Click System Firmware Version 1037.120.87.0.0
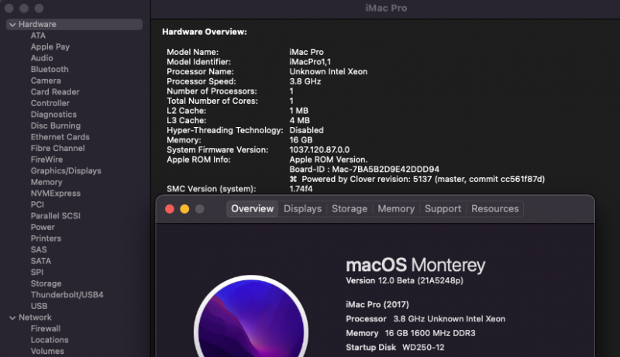The image size is (620, 357). (319, 150)
